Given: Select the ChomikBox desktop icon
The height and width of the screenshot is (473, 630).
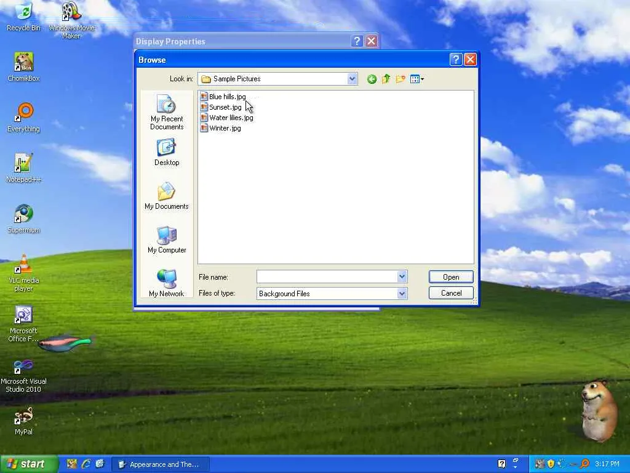Looking at the screenshot, I should coord(24,67).
